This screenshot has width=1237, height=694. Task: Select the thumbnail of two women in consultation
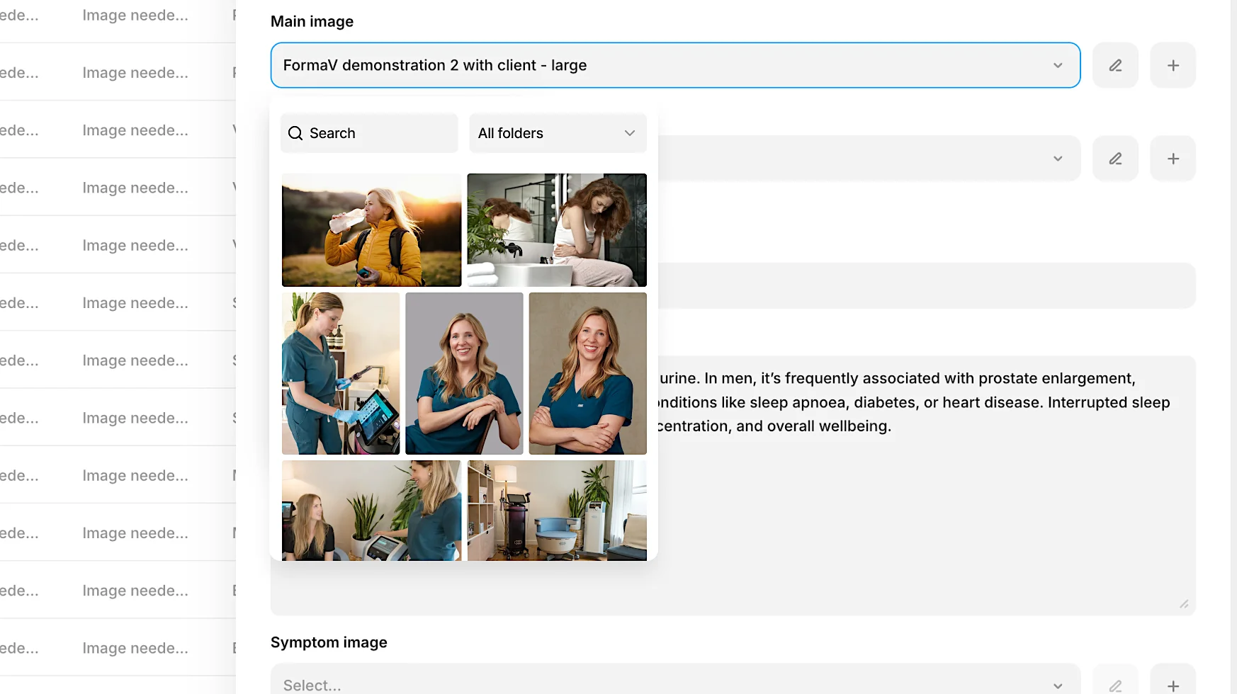pos(371,510)
